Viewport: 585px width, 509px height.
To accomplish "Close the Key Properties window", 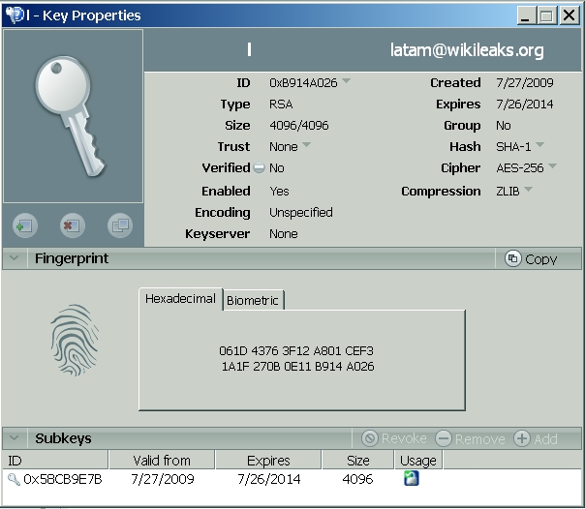I will 569,15.
